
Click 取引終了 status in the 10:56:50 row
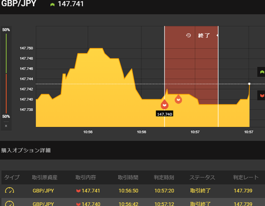coord(200,191)
